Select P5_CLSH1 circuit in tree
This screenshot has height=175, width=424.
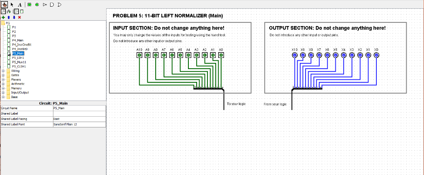point(19,66)
